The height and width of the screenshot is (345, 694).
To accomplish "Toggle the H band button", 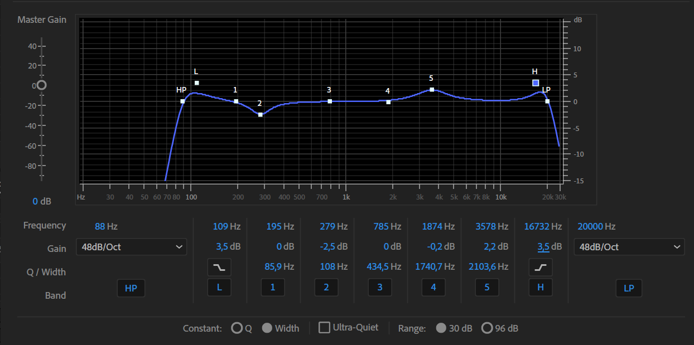I will pyautogui.click(x=541, y=288).
